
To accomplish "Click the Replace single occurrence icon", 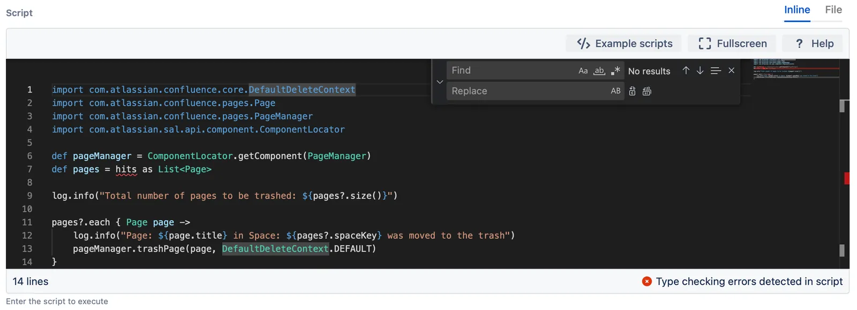I will click(x=633, y=91).
